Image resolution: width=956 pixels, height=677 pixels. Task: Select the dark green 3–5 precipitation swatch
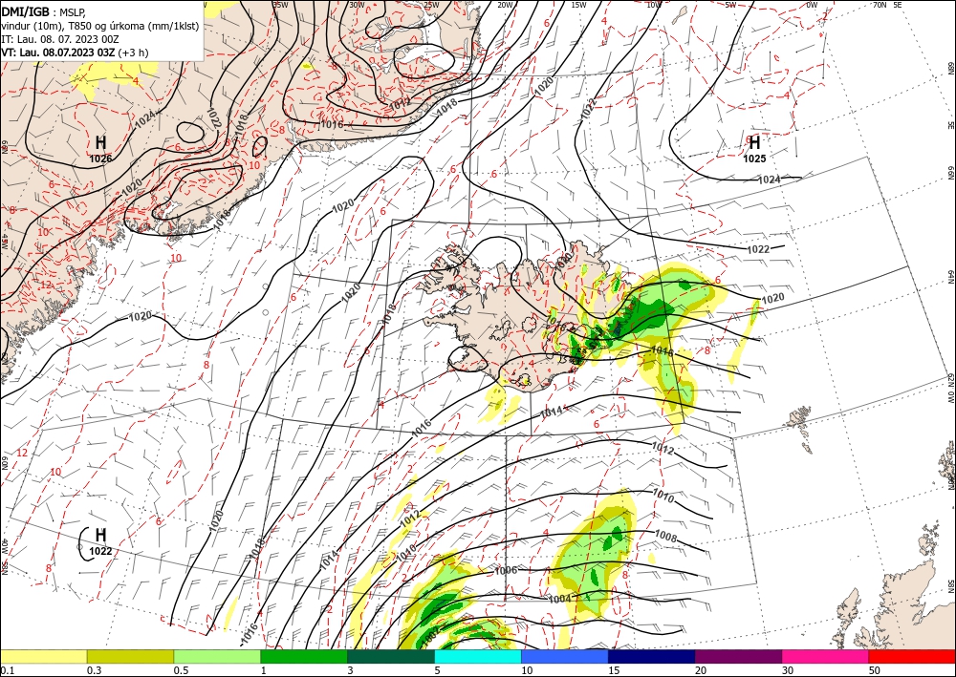[x=391, y=656]
